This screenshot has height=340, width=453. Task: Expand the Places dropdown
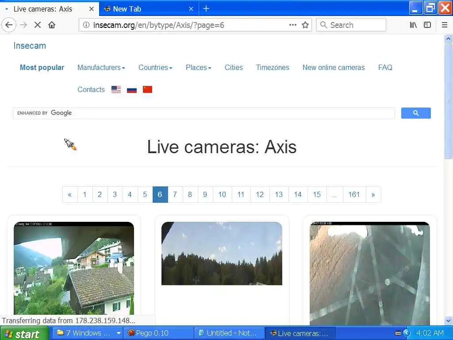click(199, 67)
